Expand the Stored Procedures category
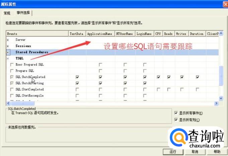 click(x=8, y=53)
